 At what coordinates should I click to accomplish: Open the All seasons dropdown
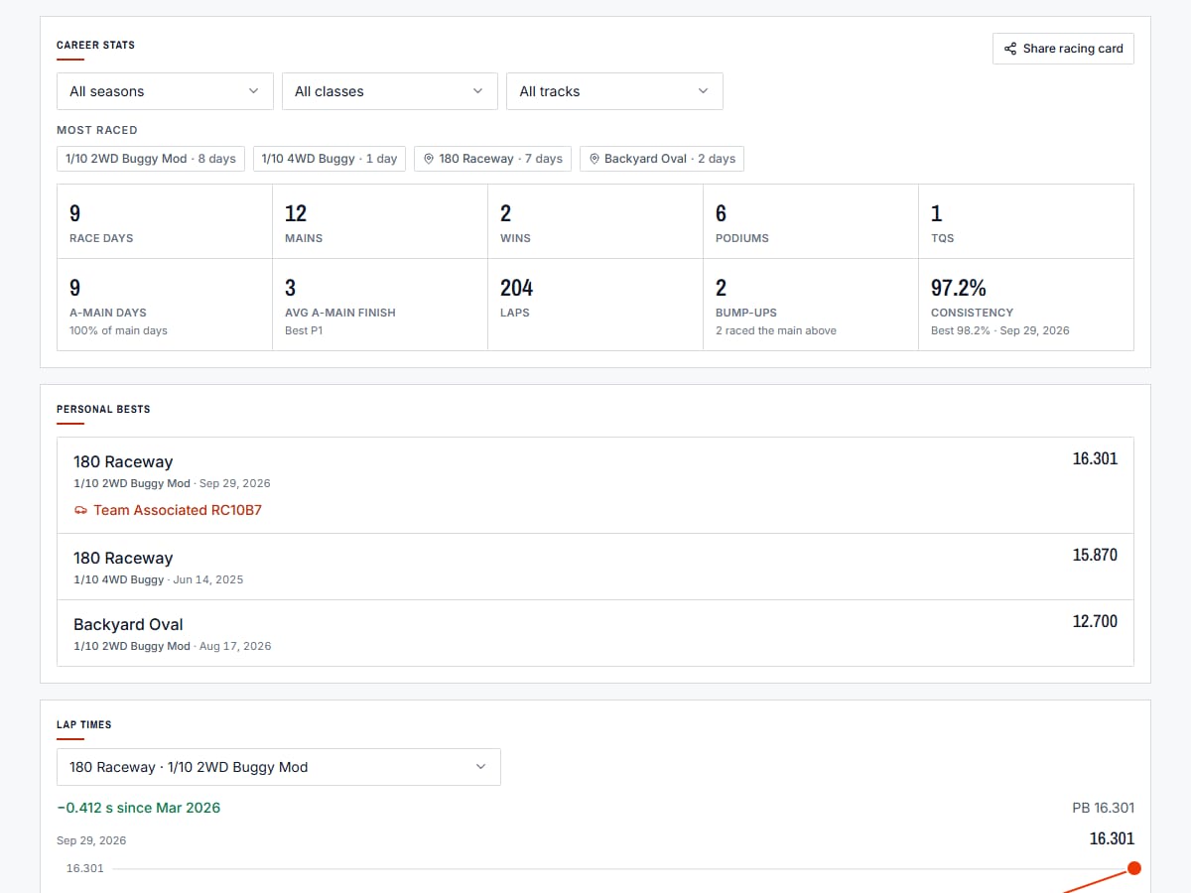point(165,91)
